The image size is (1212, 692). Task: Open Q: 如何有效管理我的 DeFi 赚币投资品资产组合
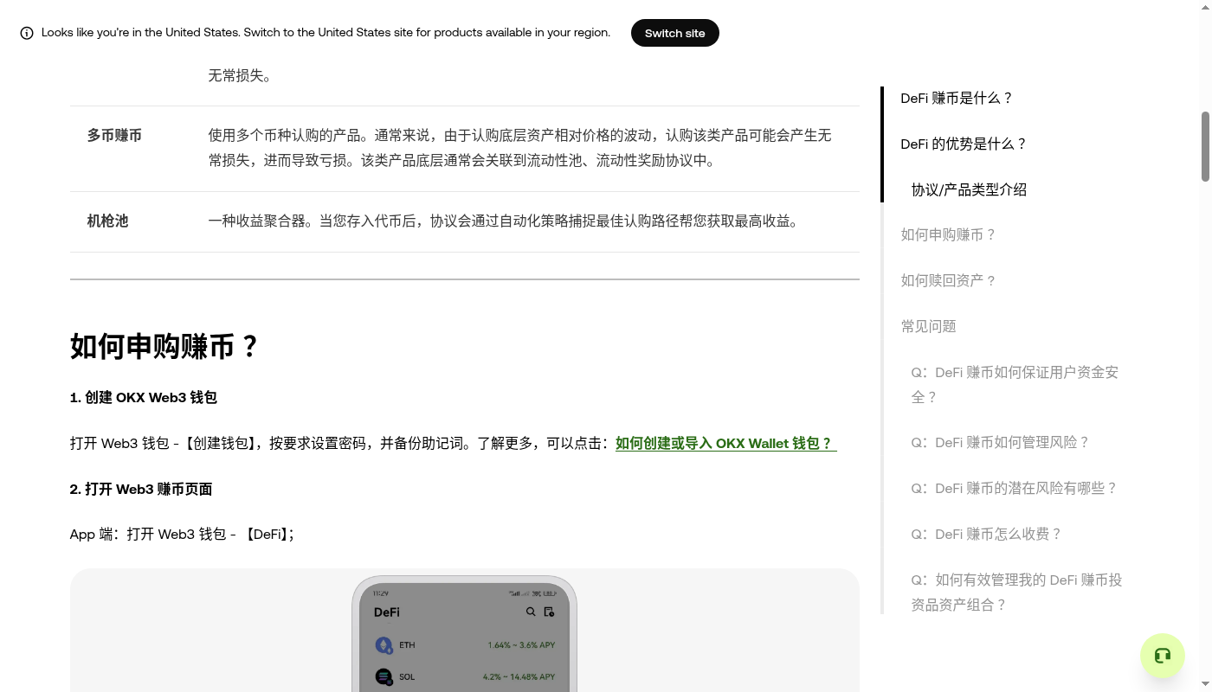pyautogui.click(x=1016, y=593)
